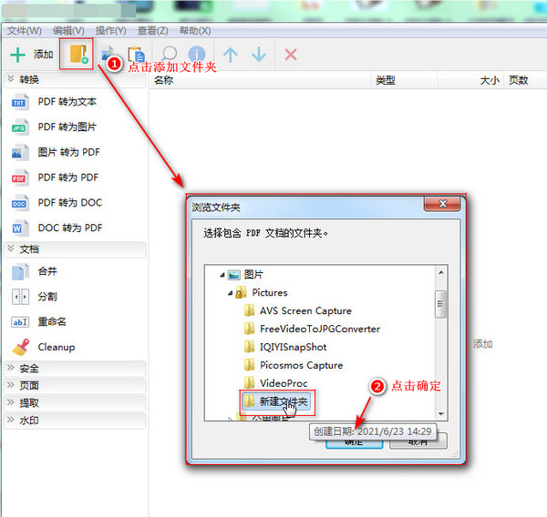Select the IQIYISnapShot folder
Viewport: 547px width, 517px height.
[x=285, y=347]
